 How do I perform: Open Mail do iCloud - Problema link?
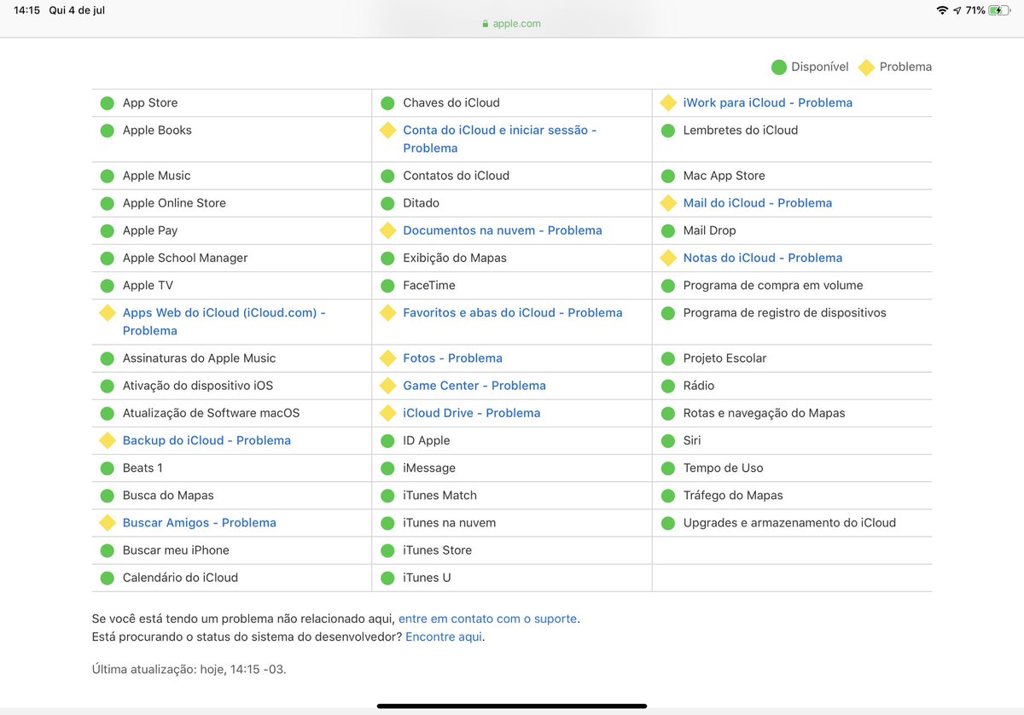[x=758, y=203]
